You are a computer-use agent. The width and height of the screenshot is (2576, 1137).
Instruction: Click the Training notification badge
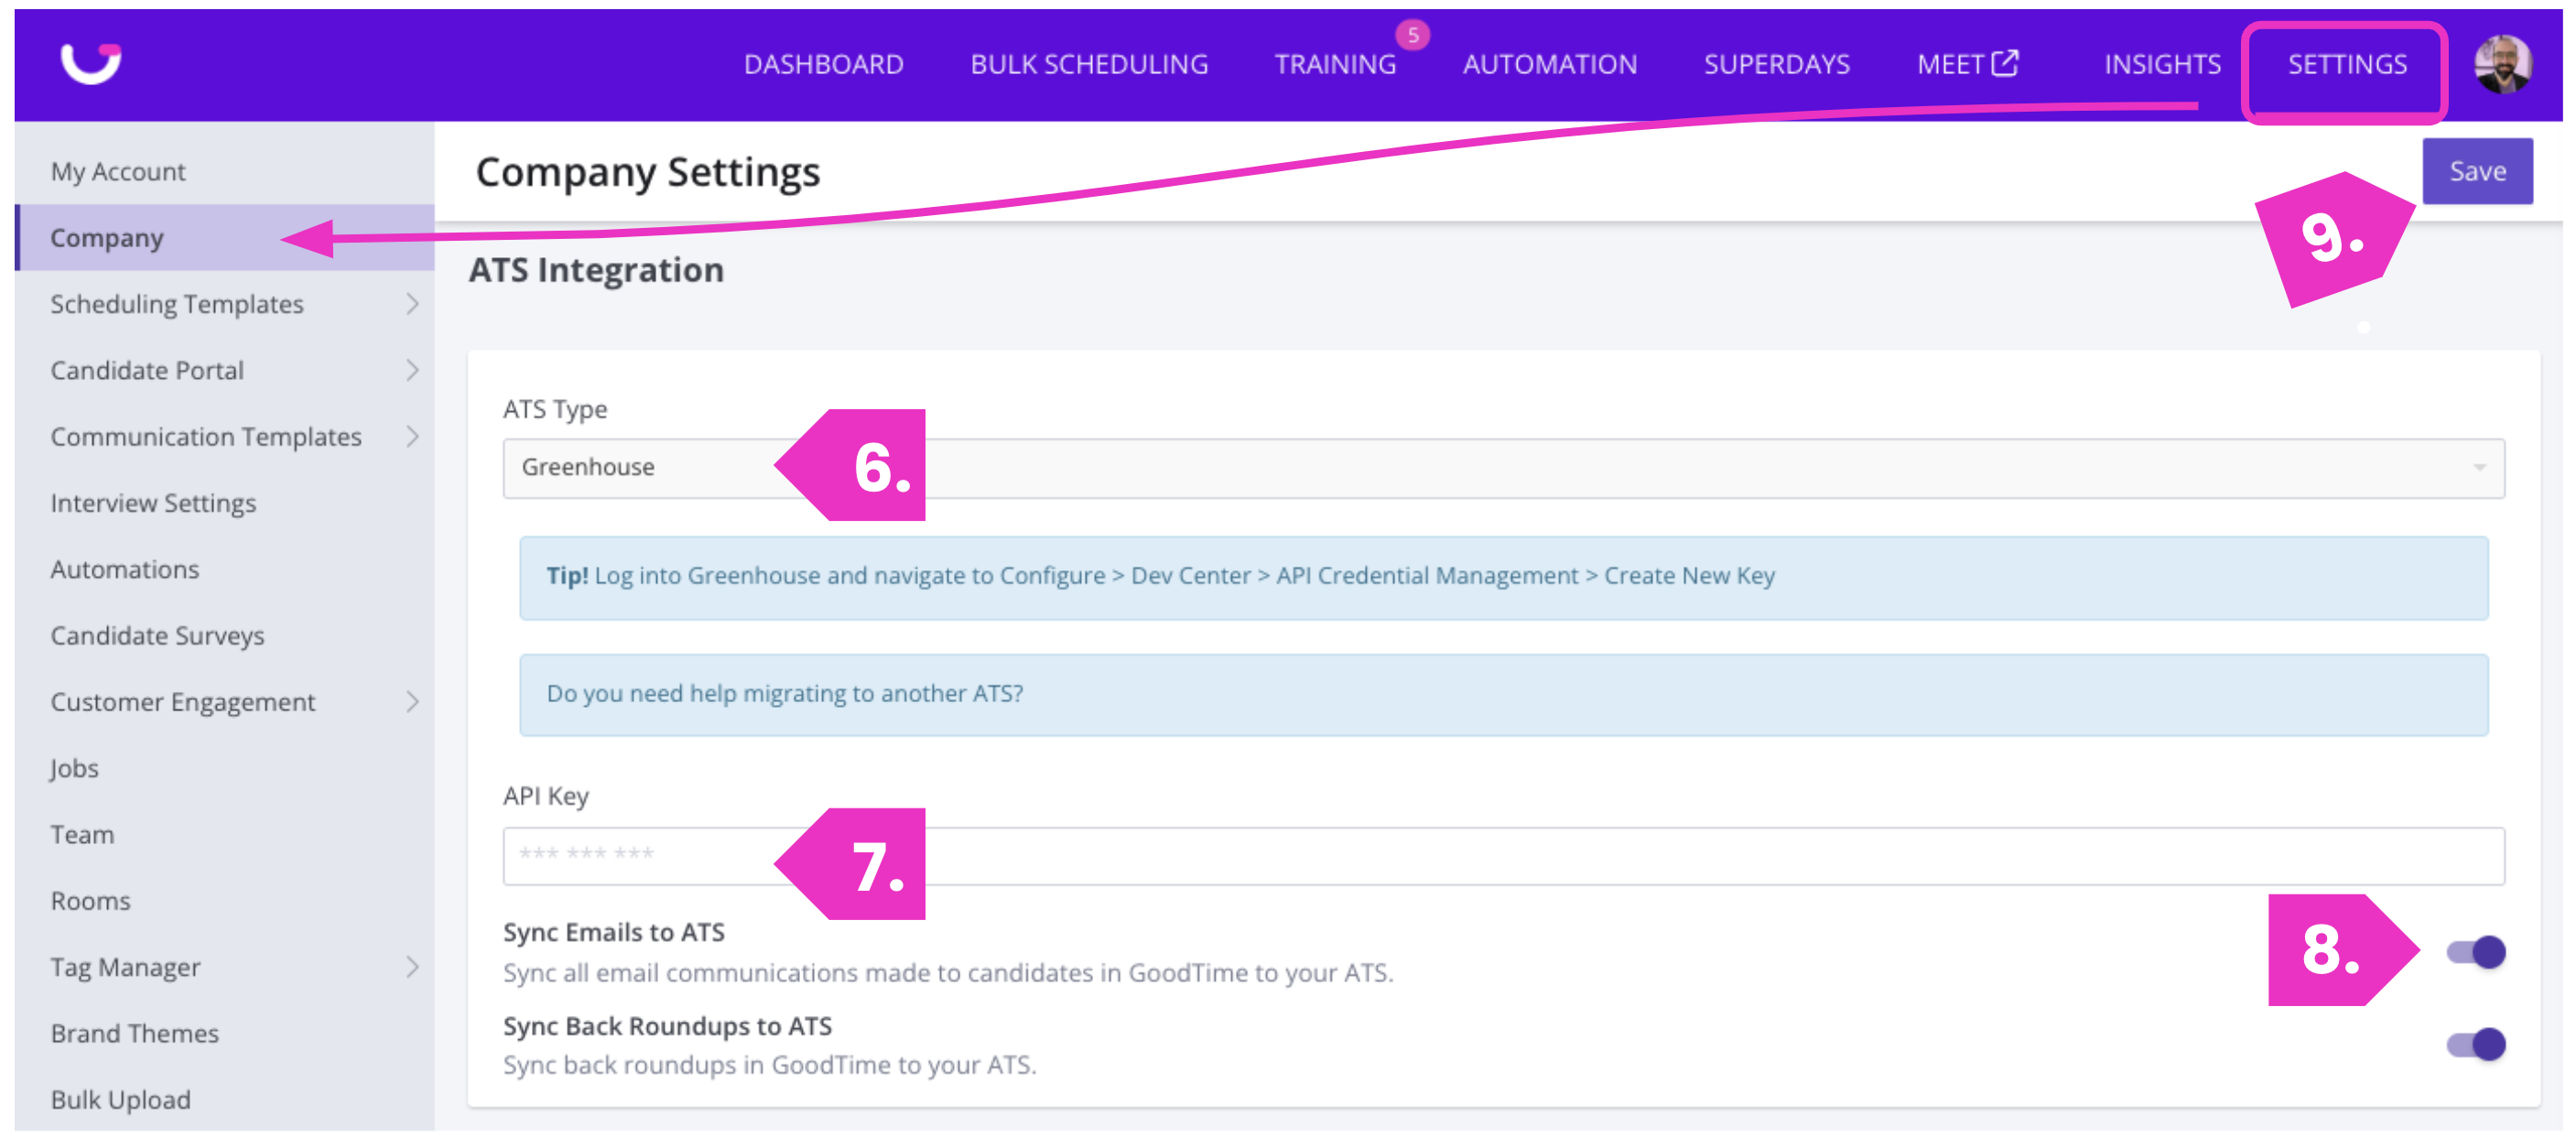click(x=1412, y=35)
